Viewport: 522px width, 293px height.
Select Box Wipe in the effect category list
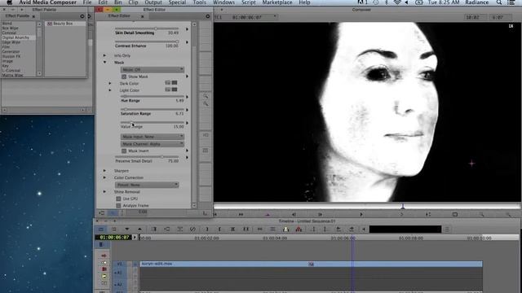click(x=11, y=28)
